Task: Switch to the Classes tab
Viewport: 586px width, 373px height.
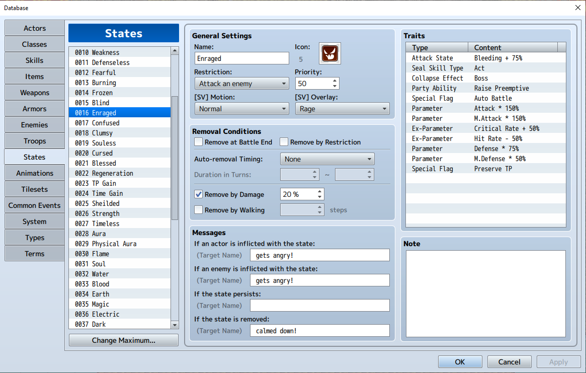Action: [x=34, y=44]
